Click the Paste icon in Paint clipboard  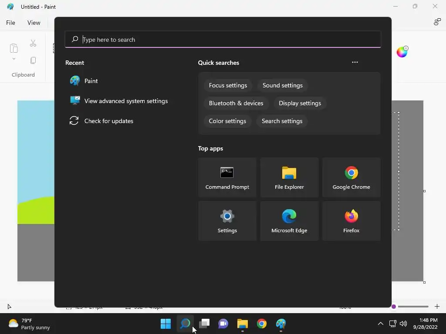(x=14, y=48)
